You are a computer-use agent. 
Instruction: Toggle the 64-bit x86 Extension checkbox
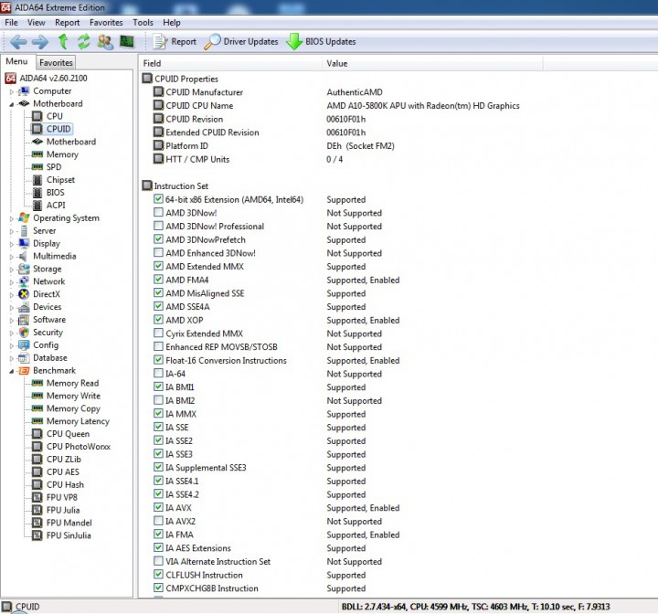click(x=158, y=199)
